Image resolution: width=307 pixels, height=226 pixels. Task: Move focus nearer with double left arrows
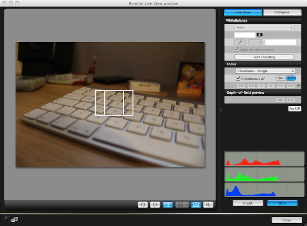click(251, 85)
